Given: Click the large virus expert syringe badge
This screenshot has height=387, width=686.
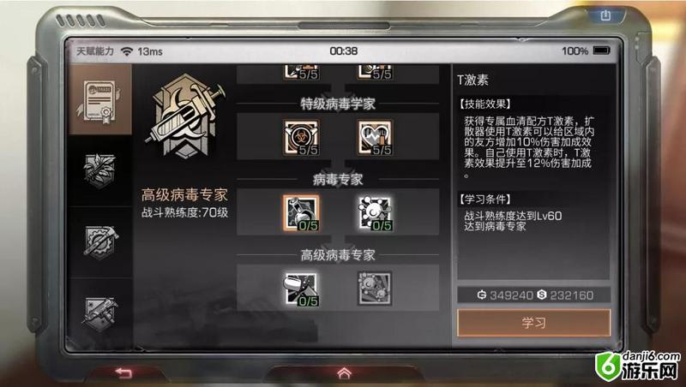Looking at the screenshot, I should pos(184,116).
